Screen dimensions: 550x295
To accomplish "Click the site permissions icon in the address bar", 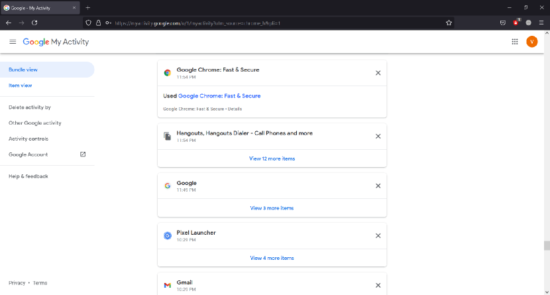I will pos(109,23).
